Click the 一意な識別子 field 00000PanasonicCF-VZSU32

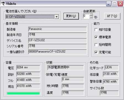coord(58,52)
